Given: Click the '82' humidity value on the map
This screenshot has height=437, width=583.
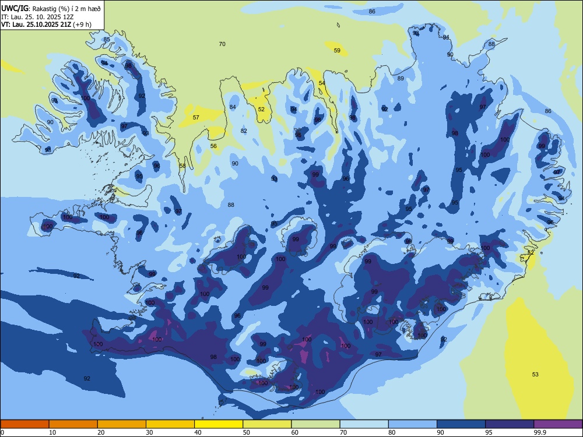Looking at the screenshot, I should [x=244, y=131].
